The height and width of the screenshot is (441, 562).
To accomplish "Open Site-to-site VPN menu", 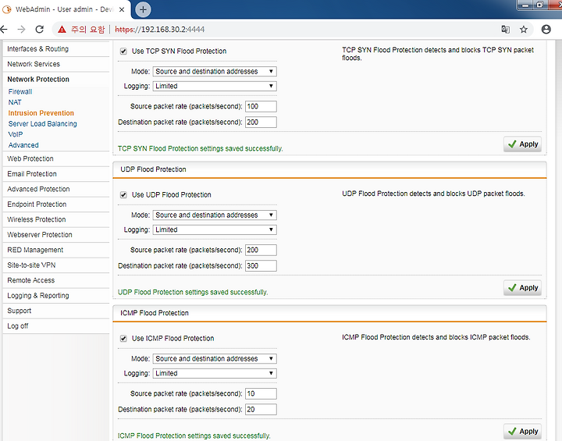I will click(56, 265).
